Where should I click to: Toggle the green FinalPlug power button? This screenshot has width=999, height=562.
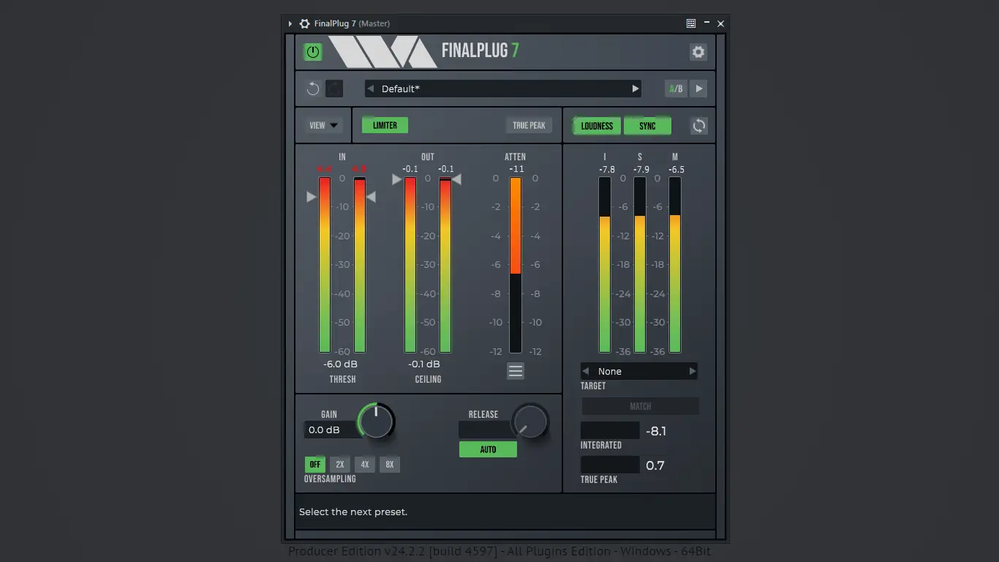tap(313, 52)
